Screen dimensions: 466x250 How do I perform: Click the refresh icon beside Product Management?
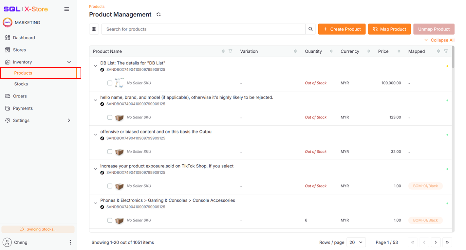point(158,14)
